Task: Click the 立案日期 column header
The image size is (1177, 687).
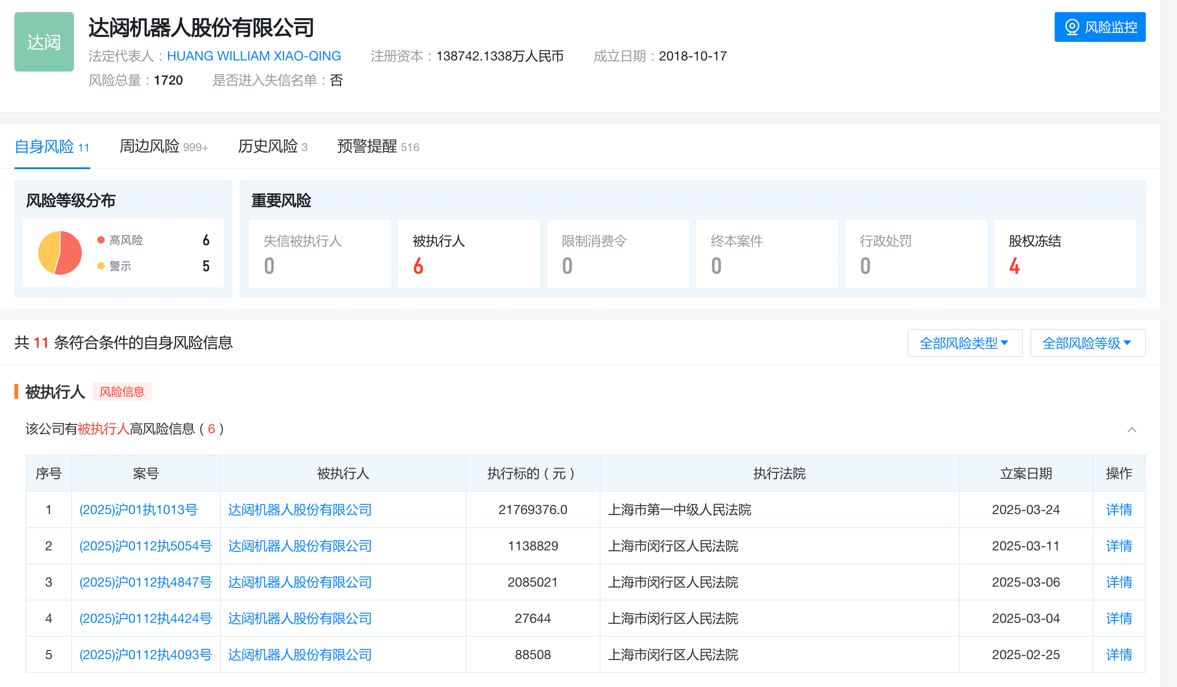Action: pyautogui.click(x=1026, y=474)
